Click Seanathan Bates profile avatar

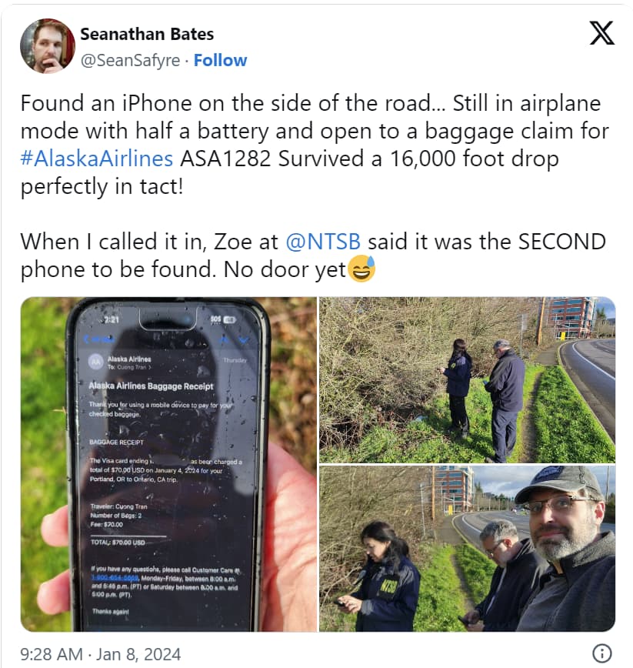(48, 46)
